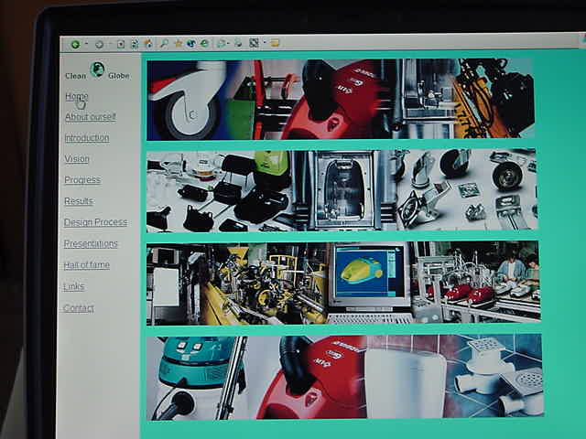
Task: Click the Clean Globe logo
Action: click(97, 70)
